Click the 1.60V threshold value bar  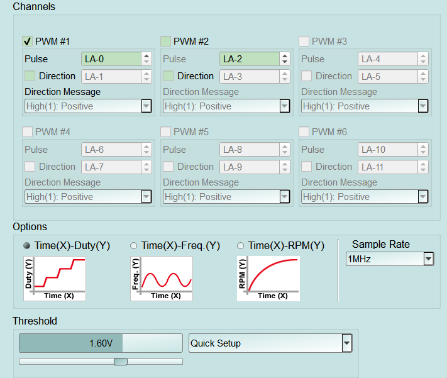pyautogui.click(x=101, y=343)
